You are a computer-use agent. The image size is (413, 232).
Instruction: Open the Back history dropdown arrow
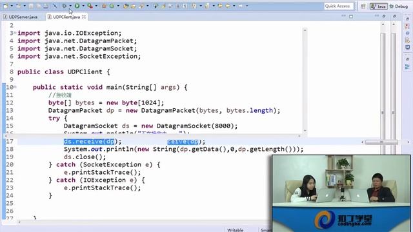coord(234,6)
